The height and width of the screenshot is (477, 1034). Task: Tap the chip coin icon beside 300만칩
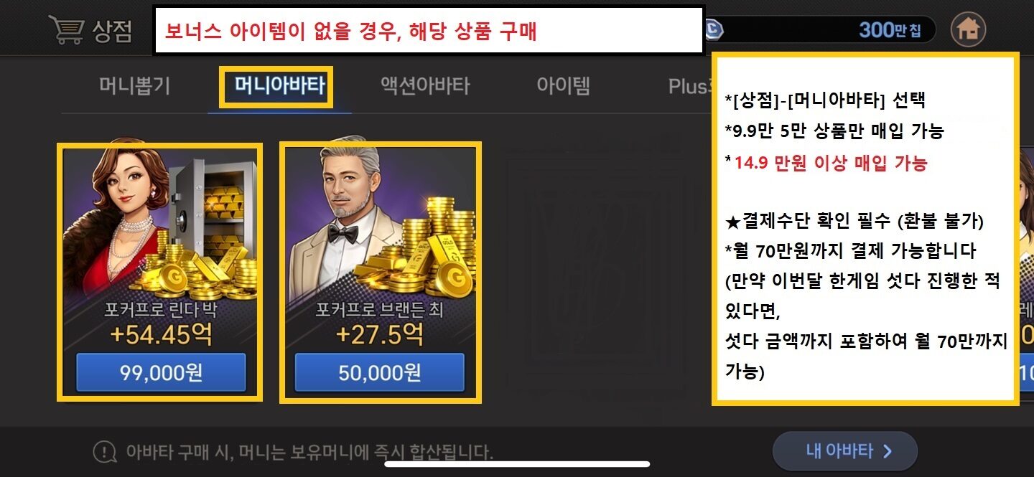714,29
